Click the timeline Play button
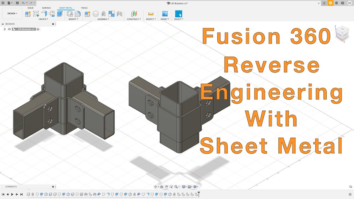The image size is (354, 199). (12, 194)
